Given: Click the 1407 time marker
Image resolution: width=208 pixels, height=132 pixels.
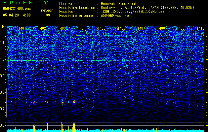Looking at the screenshot, I should 141,28.
